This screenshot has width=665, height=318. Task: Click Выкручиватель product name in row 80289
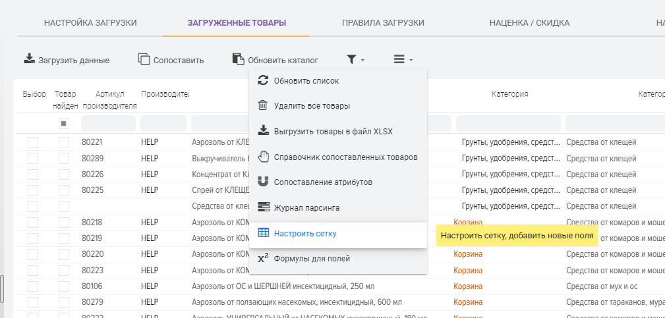tap(220, 159)
